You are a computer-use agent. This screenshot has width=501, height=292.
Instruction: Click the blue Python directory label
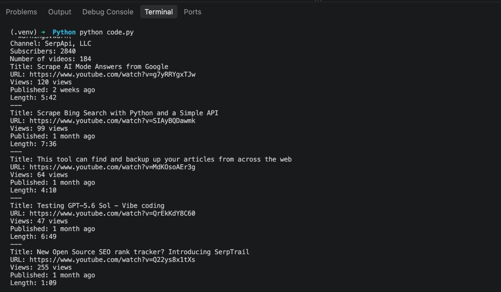64,32
